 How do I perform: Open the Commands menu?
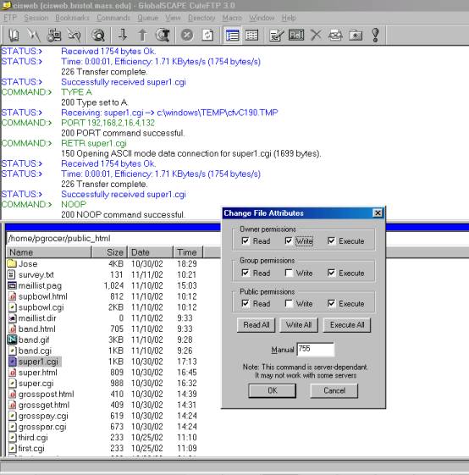click(113, 18)
